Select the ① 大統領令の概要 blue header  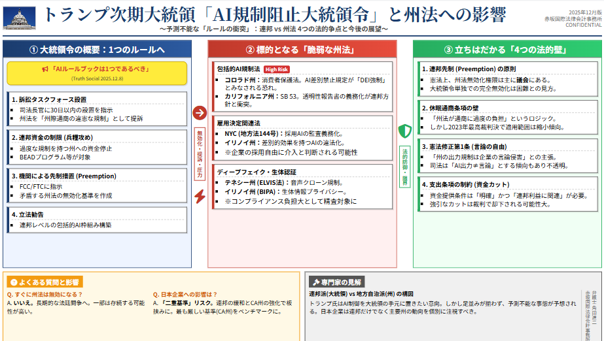[97, 50]
